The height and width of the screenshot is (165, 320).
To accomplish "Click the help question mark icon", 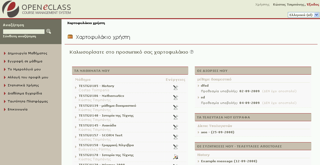I will [x=192, y=52].
